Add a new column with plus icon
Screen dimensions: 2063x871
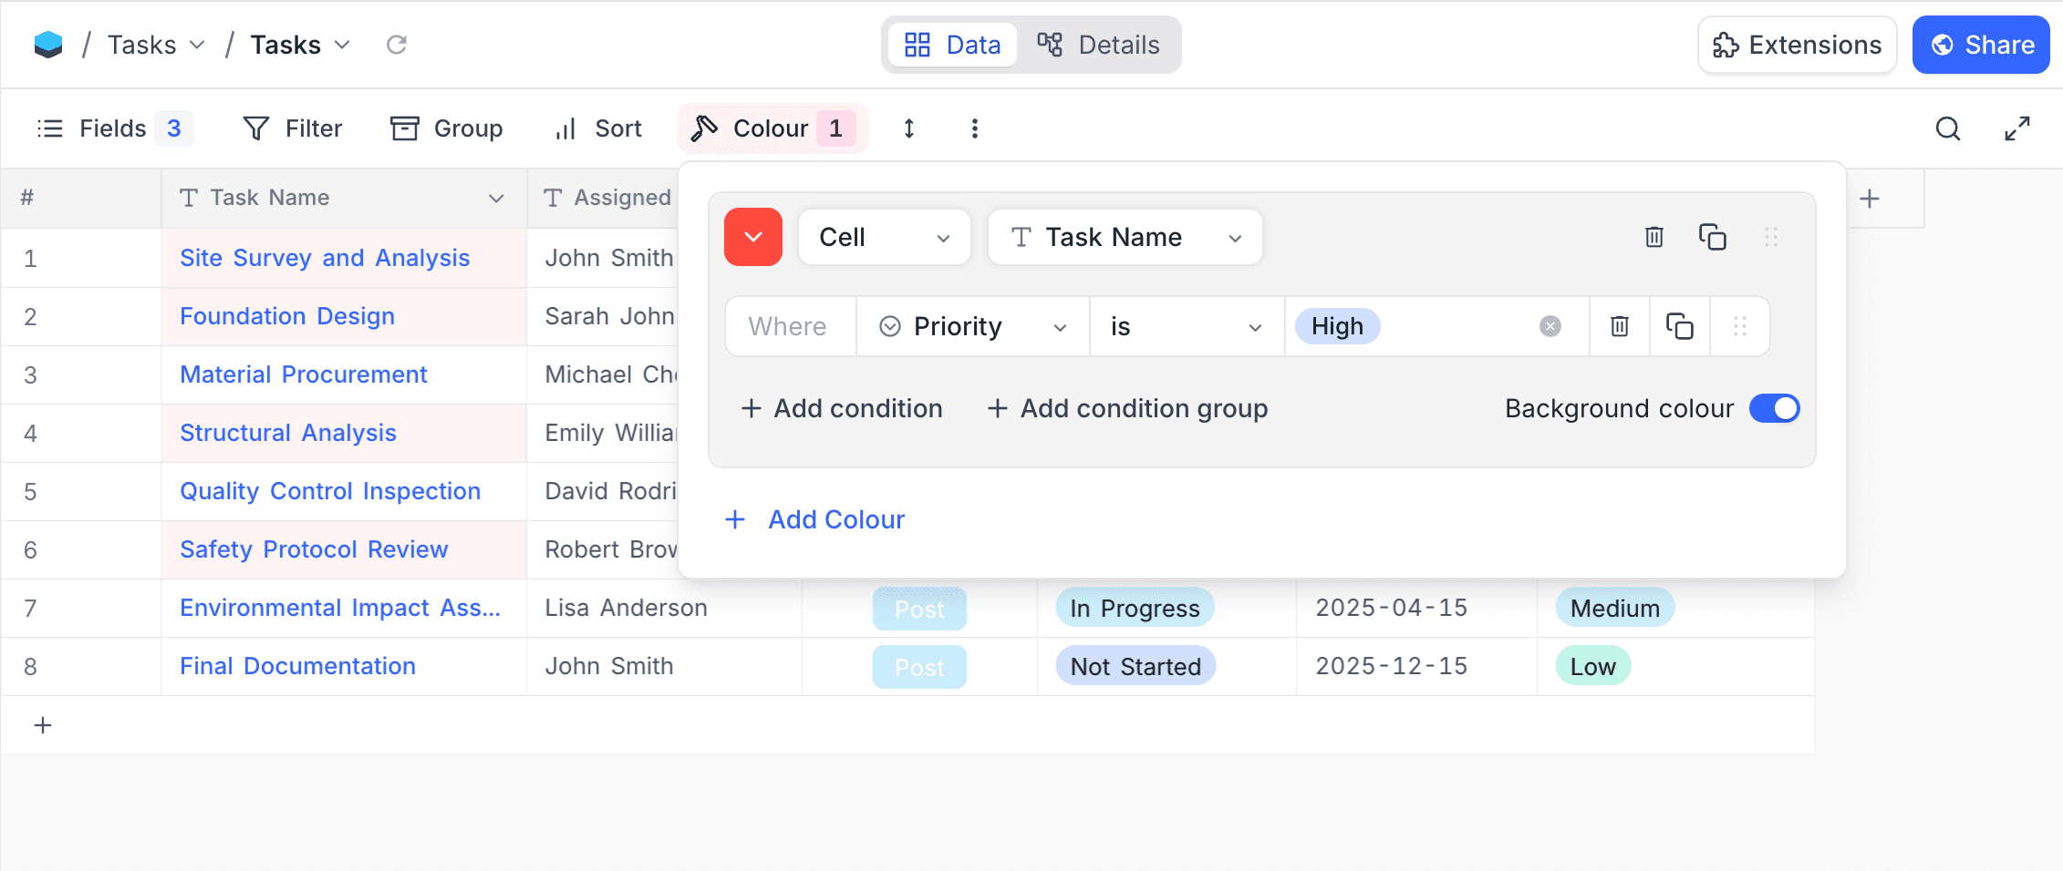pyautogui.click(x=1869, y=199)
